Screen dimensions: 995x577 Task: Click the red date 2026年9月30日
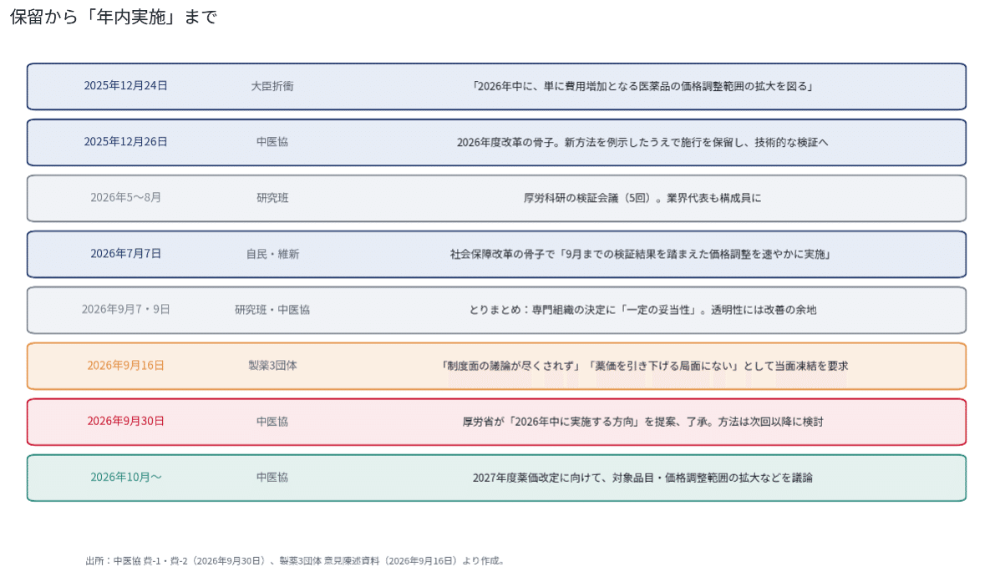click(x=125, y=422)
